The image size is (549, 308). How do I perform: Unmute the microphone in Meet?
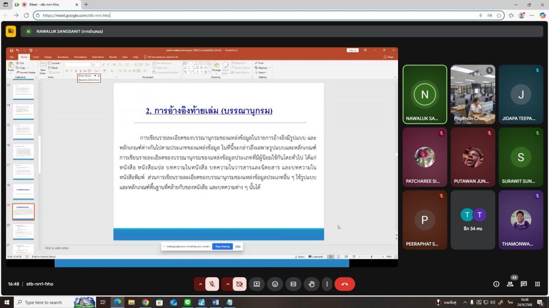(x=212, y=284)
